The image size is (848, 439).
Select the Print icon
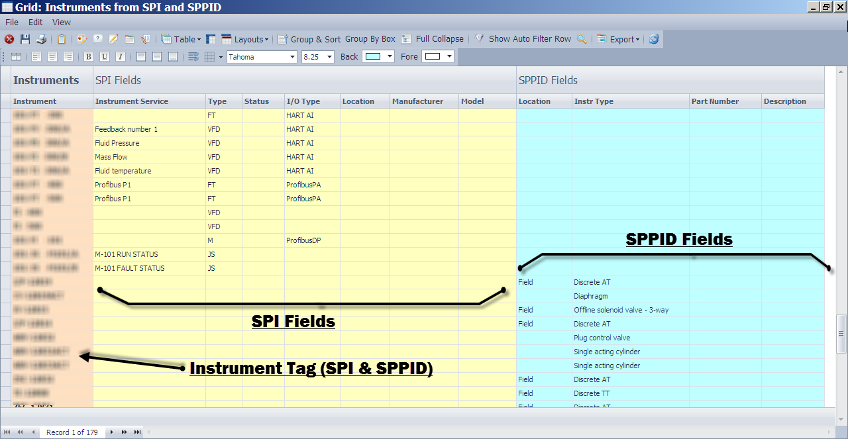[x=41, y=39]
